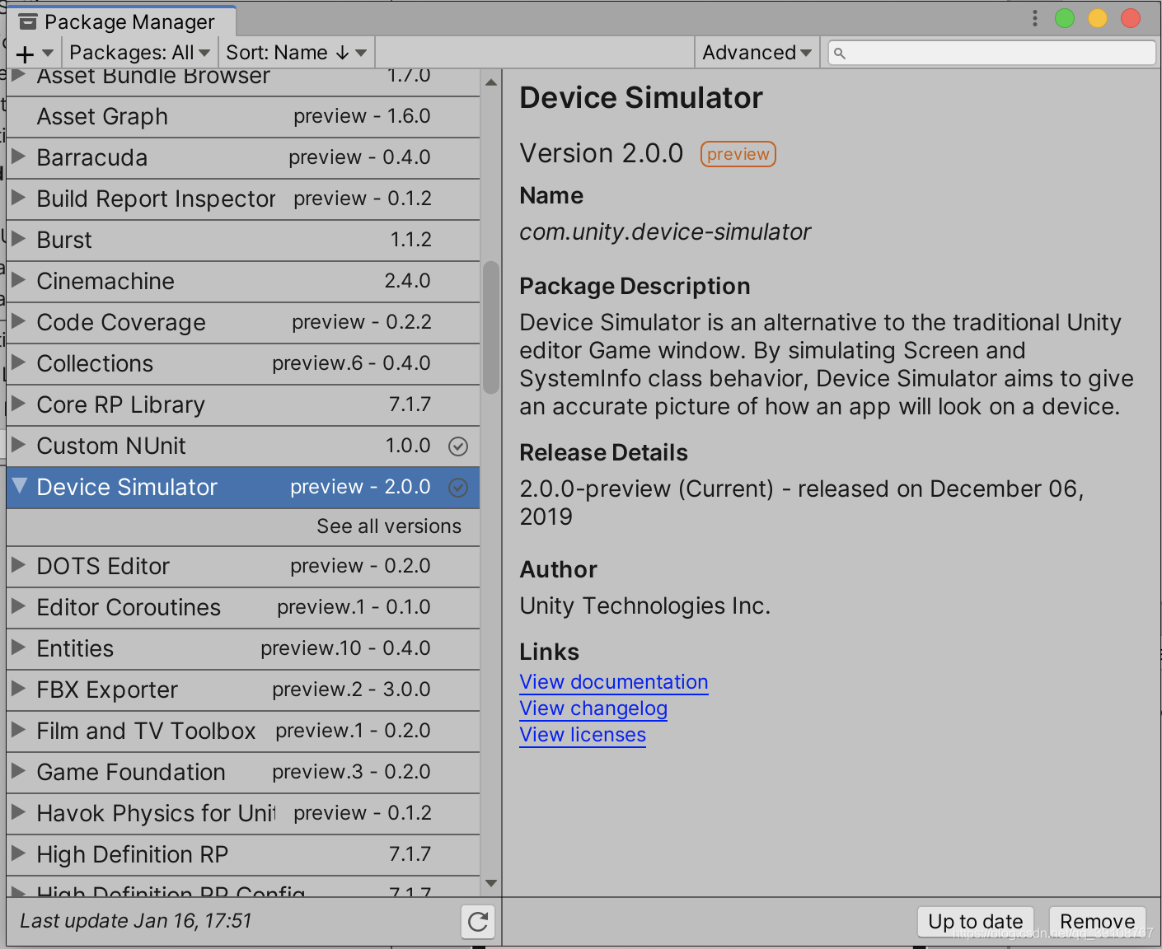Select the Asset Graph package
Screen dimensions: 1162x949
point(102,117)
